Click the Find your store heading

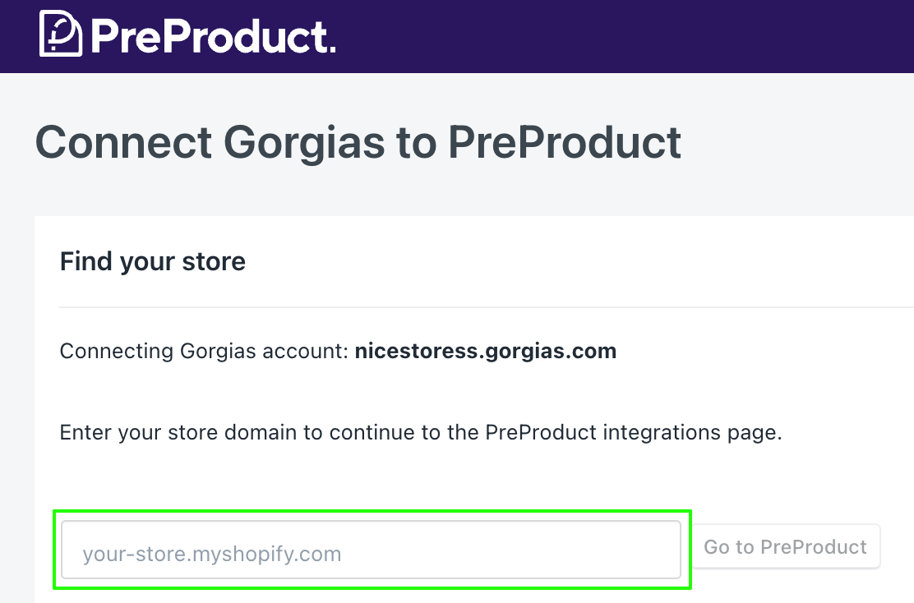153,262
